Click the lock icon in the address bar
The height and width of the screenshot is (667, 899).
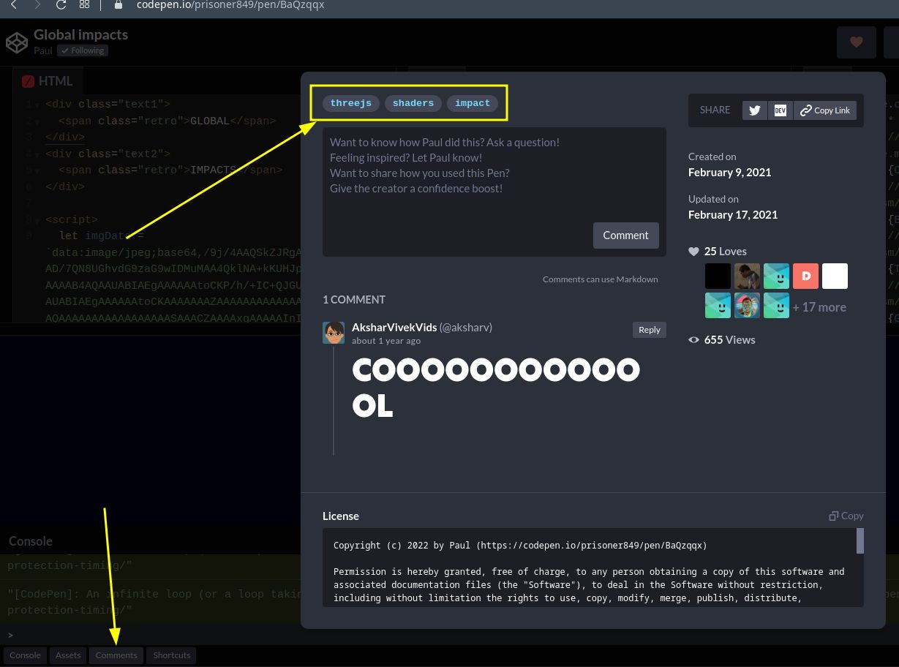118,5
